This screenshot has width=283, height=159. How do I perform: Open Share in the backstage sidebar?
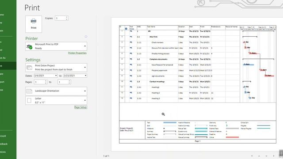(x=8, y=74)
